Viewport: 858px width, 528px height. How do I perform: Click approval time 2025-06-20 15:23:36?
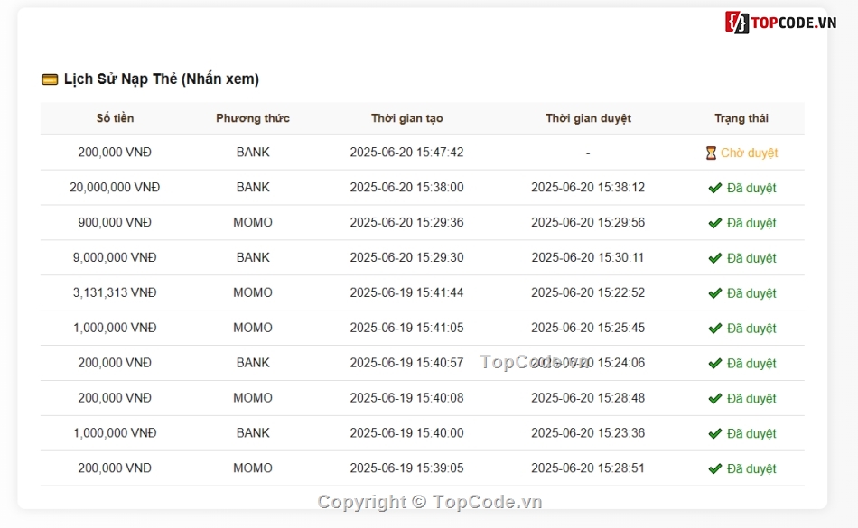point(588,432)
